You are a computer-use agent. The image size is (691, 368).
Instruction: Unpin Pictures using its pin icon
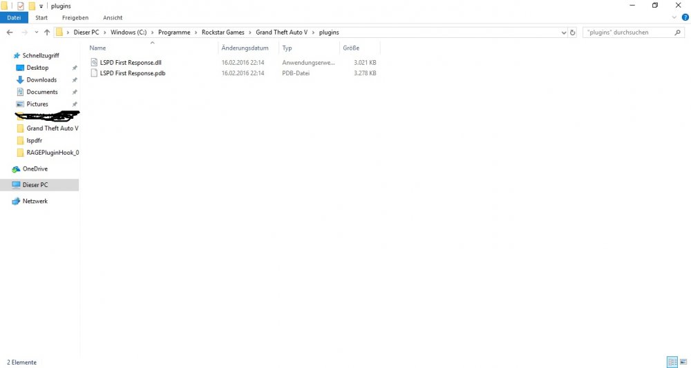(75, 104)
